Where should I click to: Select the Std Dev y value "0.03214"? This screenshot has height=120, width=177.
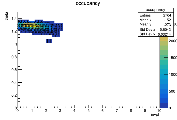click(x=164, y=34)
